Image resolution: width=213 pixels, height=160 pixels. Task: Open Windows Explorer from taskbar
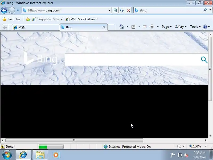tap(40, 155)
